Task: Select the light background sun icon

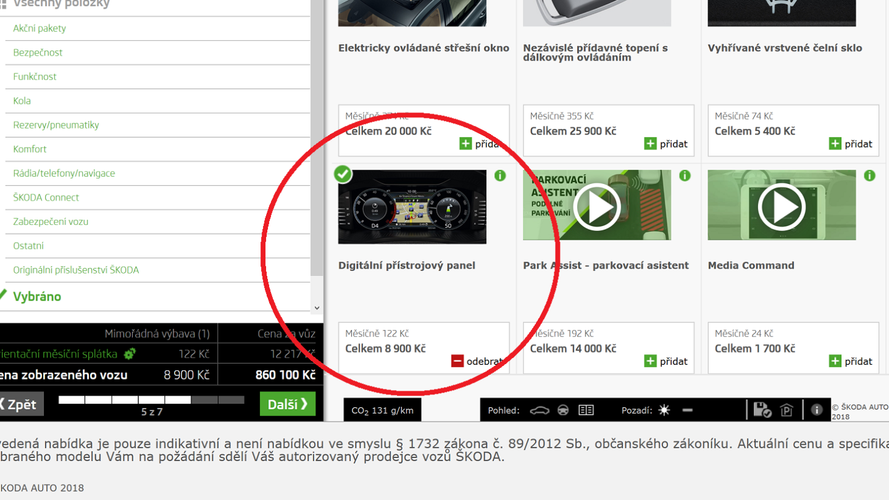Action: click(x=664, y=410)
